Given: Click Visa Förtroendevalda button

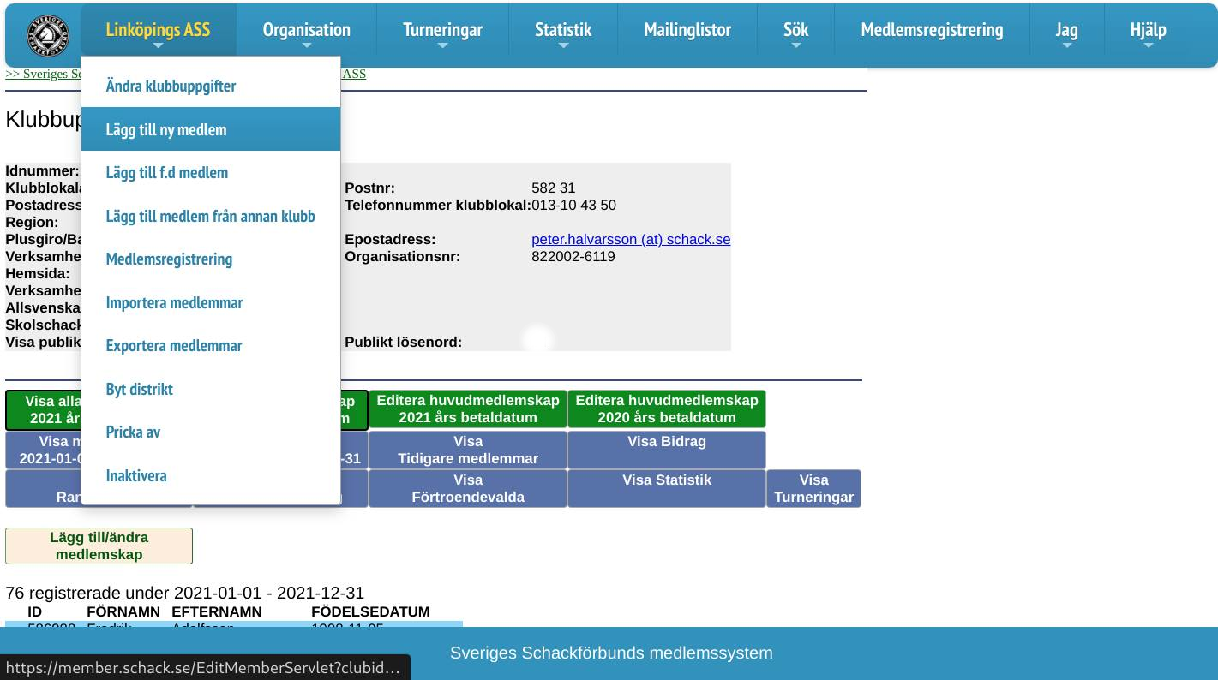Looking at the screenshot, I should (x=468, y=488).
